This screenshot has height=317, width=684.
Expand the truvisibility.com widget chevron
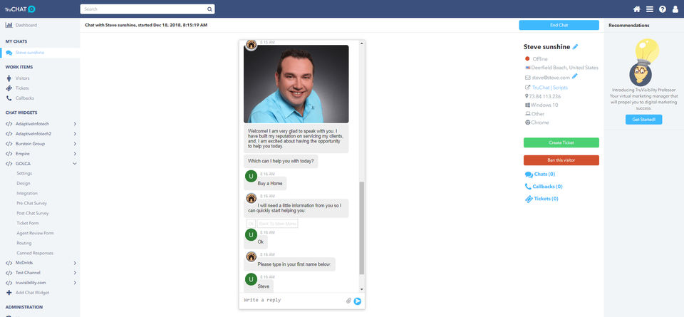[75, 283]
